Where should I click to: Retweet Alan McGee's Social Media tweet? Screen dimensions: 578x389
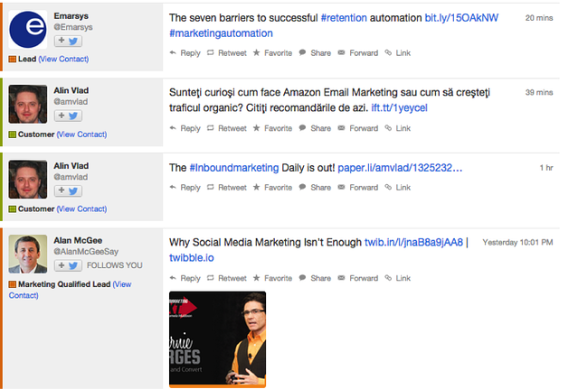pyautogui.click(x=227, y=278)
